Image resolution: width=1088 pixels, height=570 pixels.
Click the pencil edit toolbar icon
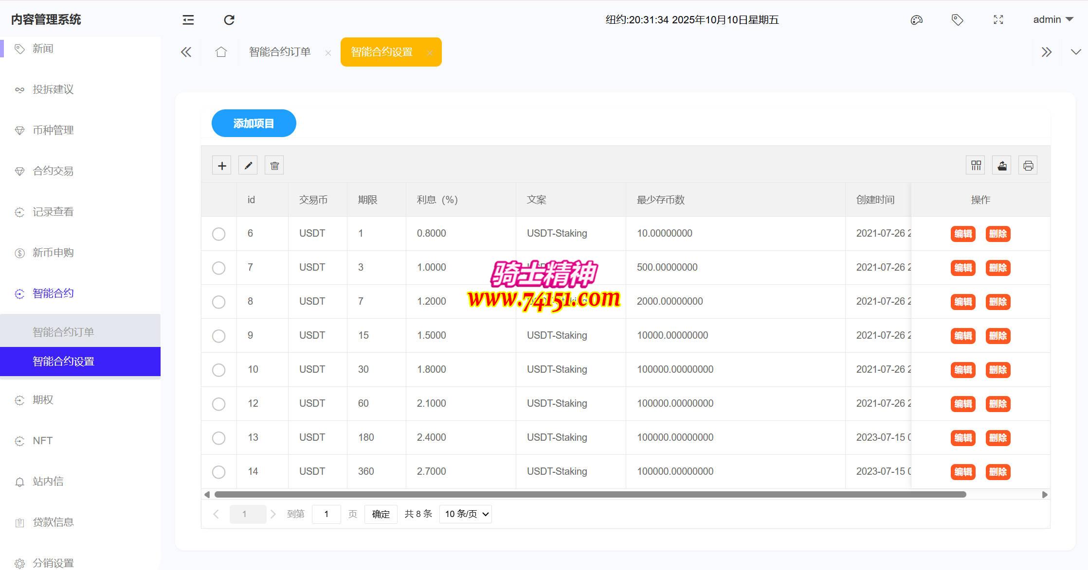248,166
